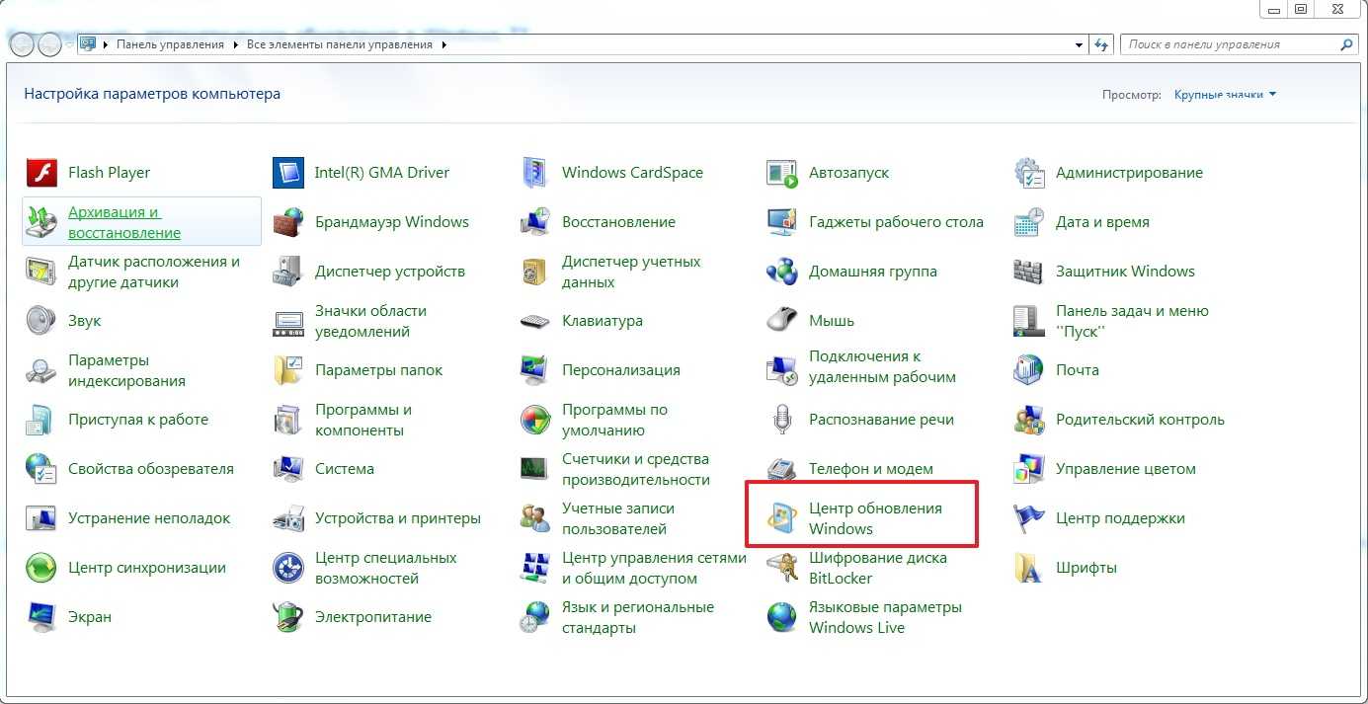Click the Мышь mouse icon
The width and height of the screenshot is (1368, 704).
(x=781, y=321)
